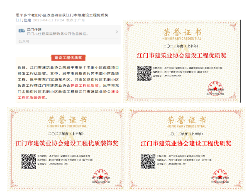Click the 发表于广东 location text
This screenshot has height=196, width=249.
(x=76, y=20)
